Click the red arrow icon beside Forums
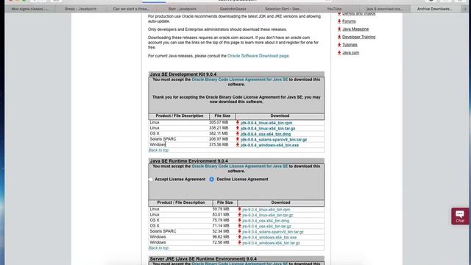 tap(339, 21)
